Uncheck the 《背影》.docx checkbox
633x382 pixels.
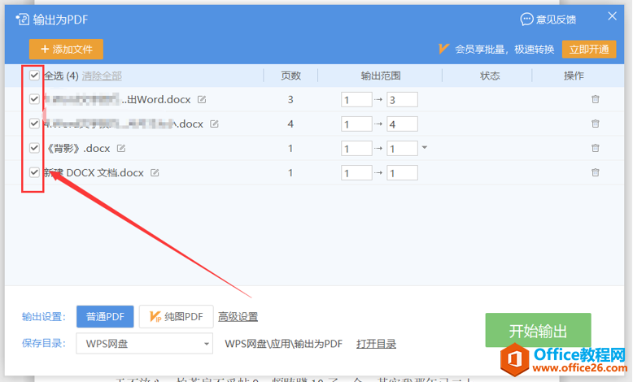tap(34, 148)
